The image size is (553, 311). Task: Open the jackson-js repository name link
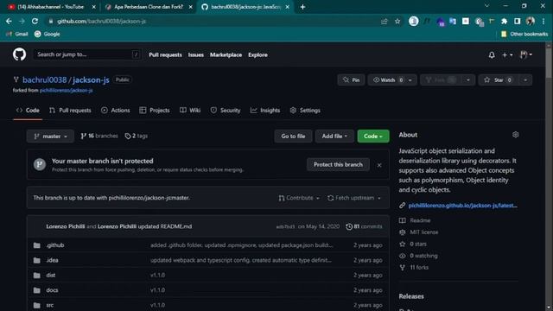pyautogui.click(x=91, y=80)
